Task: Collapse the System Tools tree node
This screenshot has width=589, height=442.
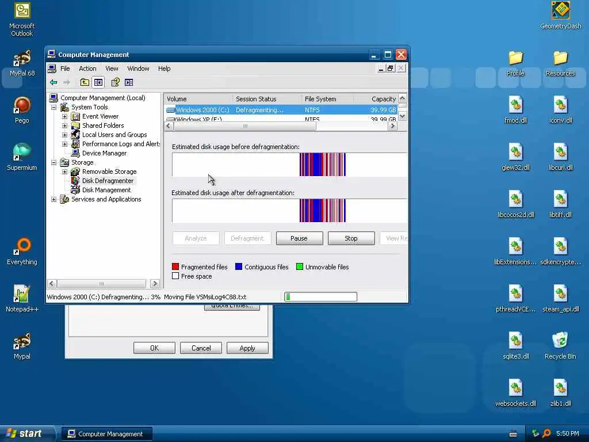Action: [53, 108]
